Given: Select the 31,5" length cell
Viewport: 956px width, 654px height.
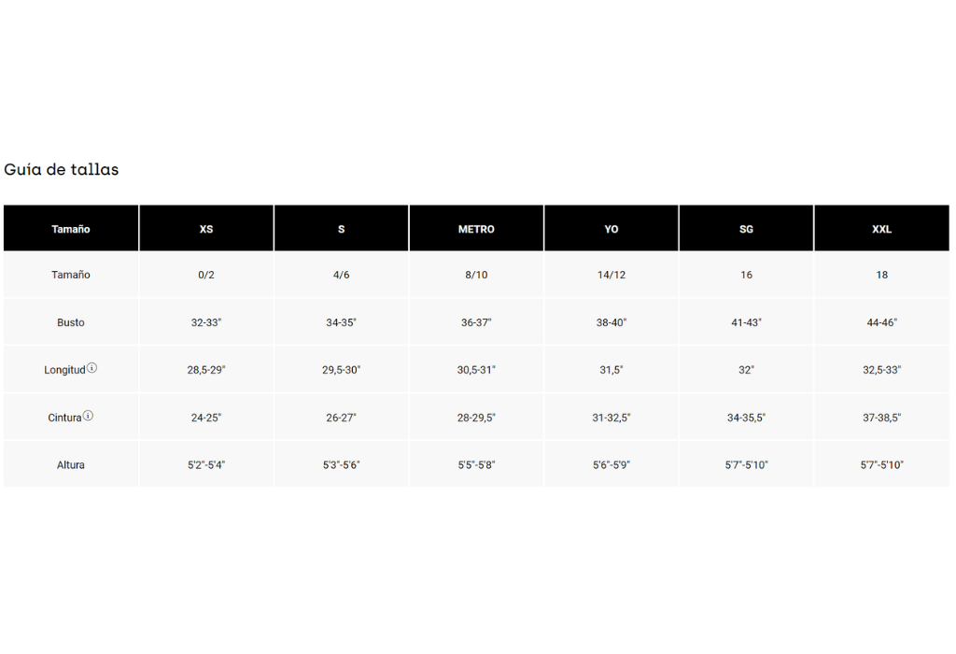Looking at the screenshot, I should [x=611, y=370].
